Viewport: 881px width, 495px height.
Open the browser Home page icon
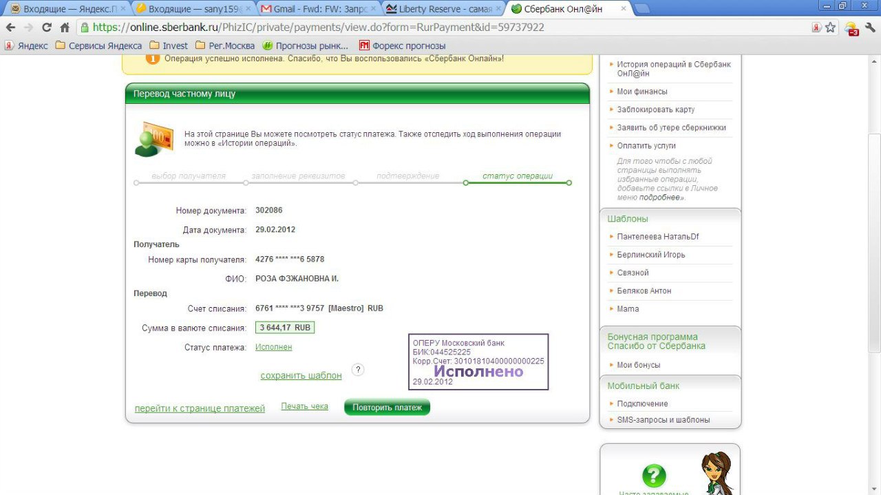(65, 28)
